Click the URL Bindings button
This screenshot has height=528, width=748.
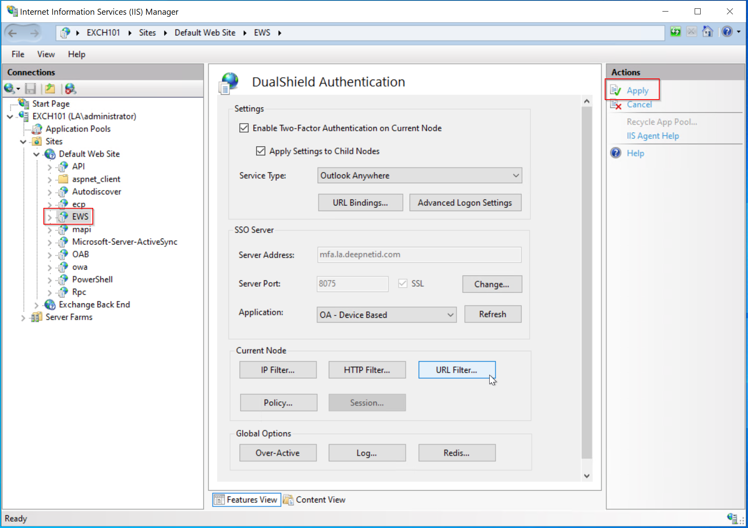360,203
